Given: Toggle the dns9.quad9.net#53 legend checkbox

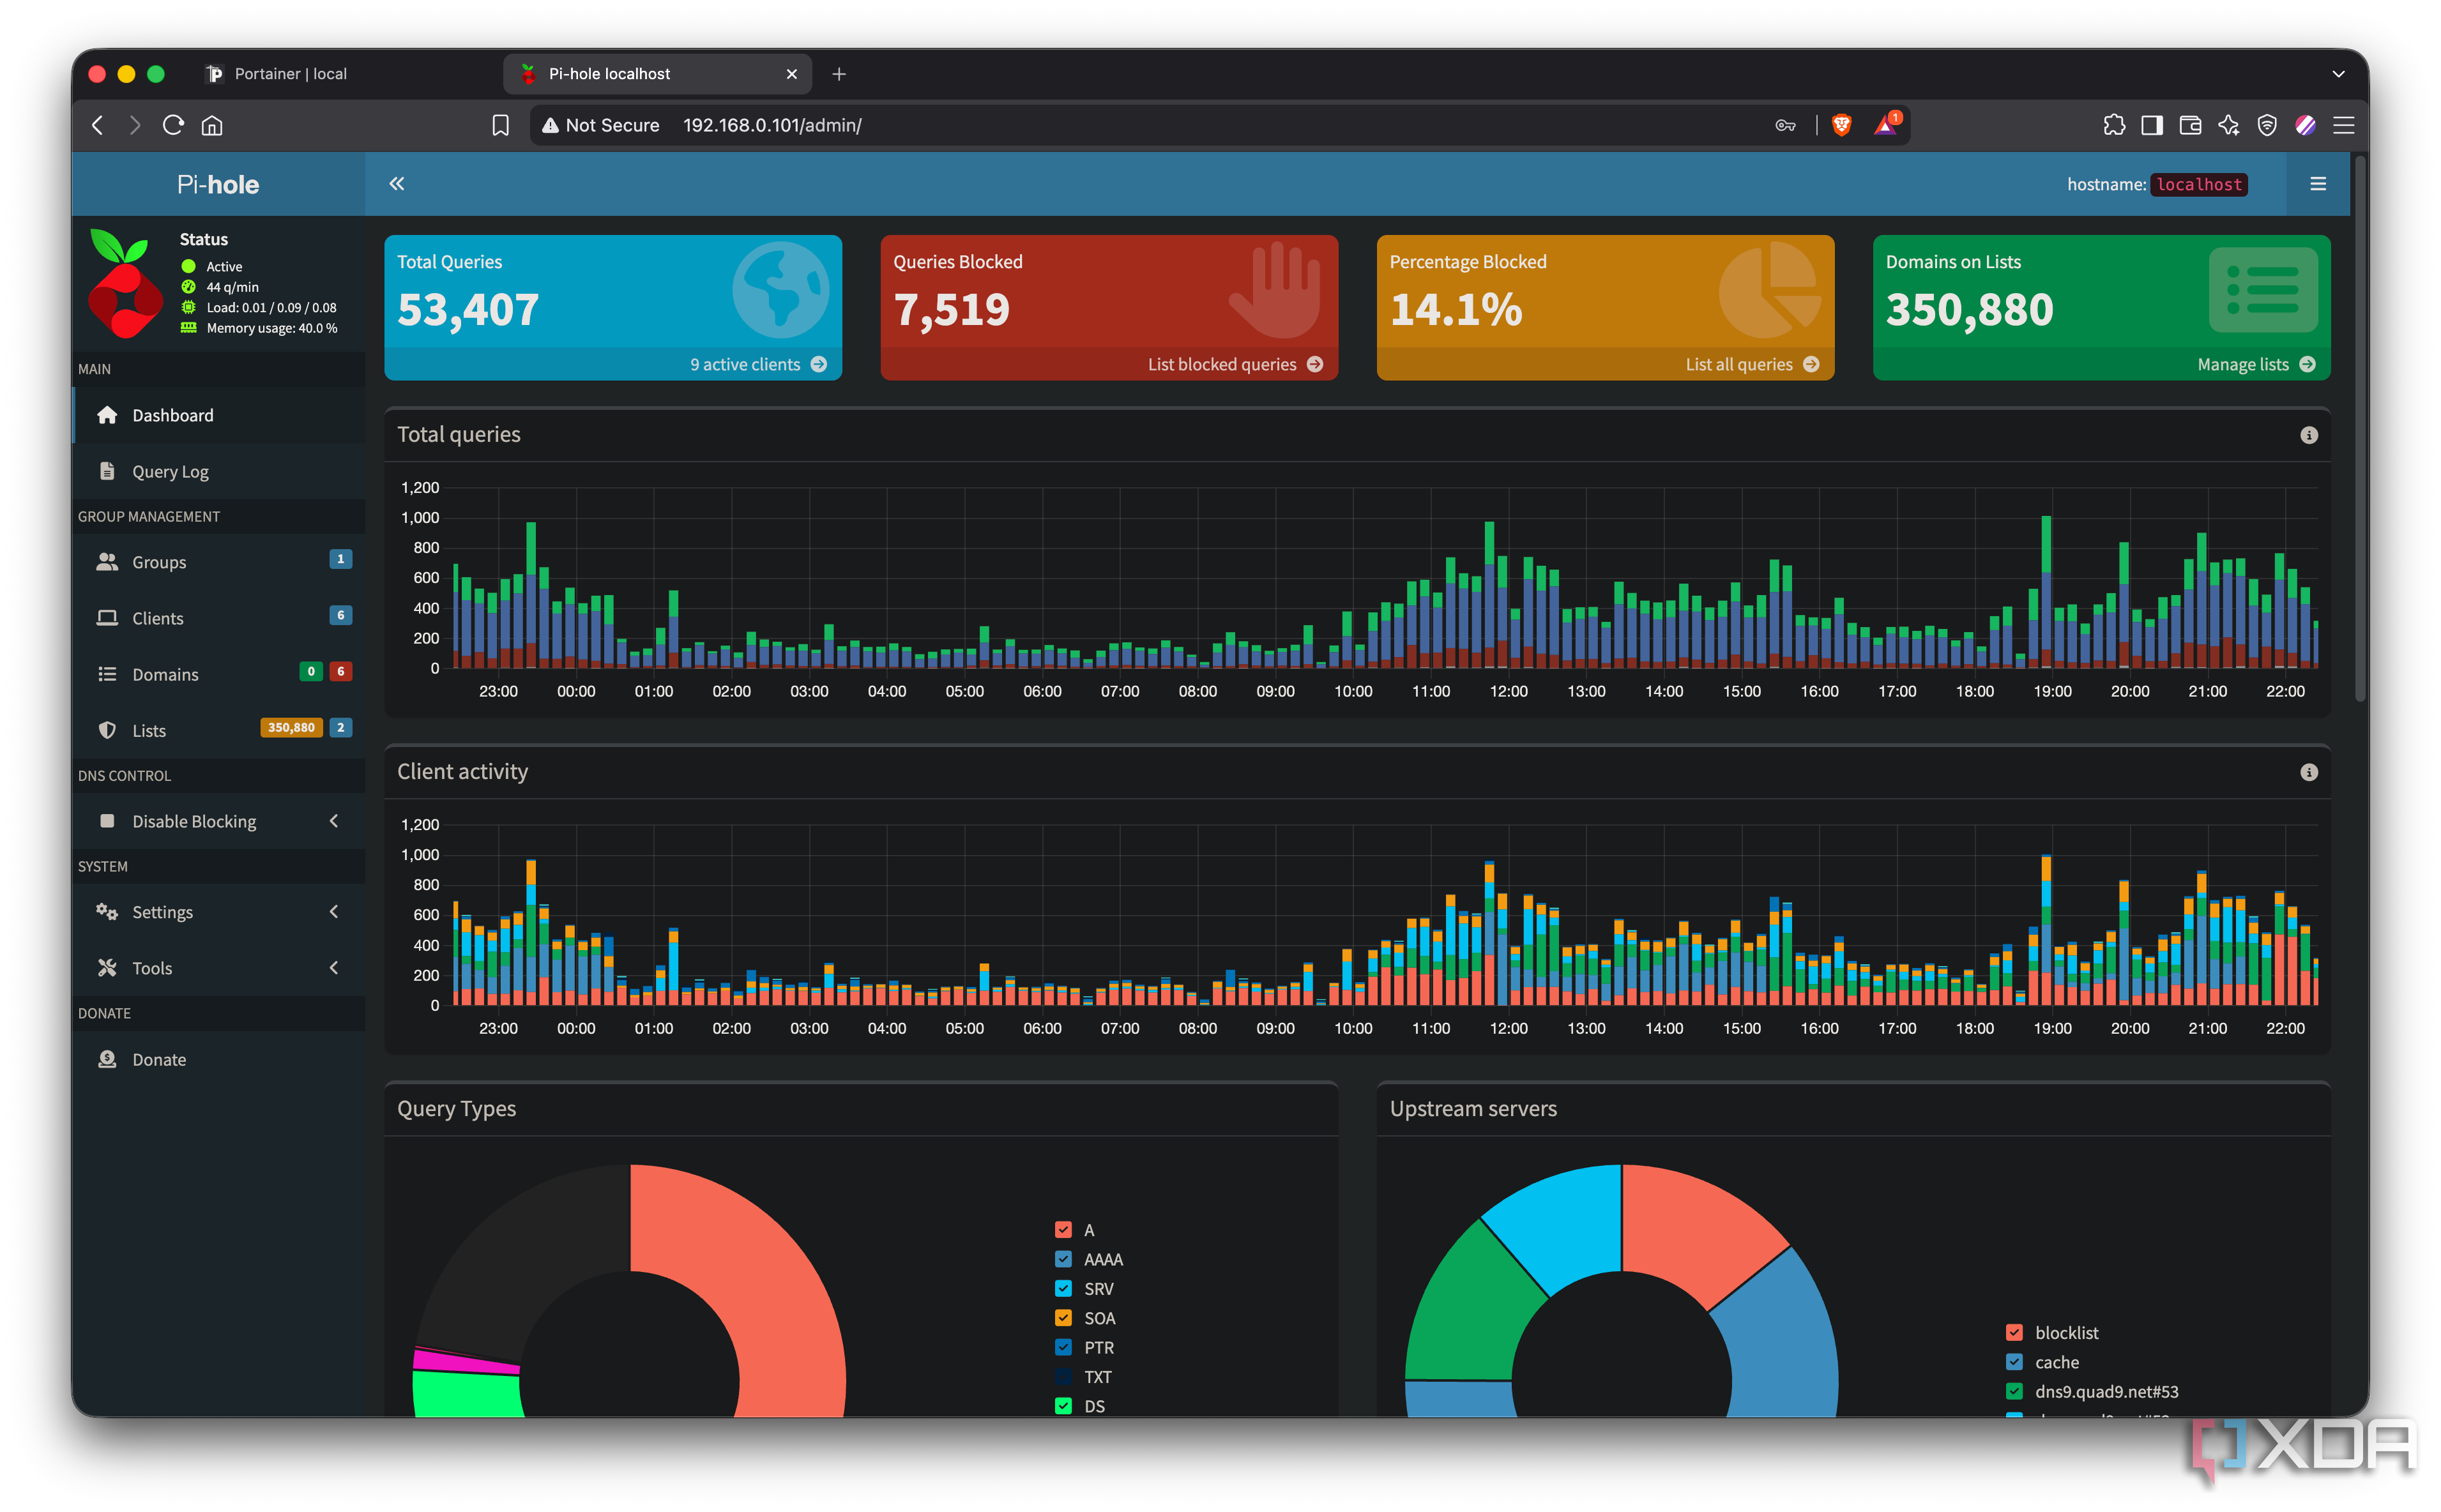Looking at the screenshot, I should click(2014, 1391).
